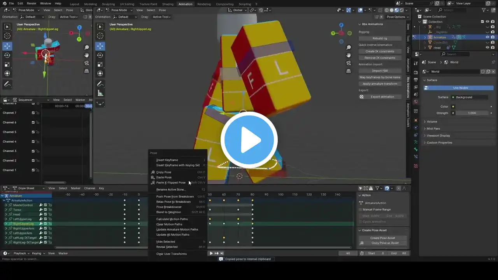498x280 pixels.
Task: Choose Paste X-Flipped Pose from the context menu
Action: point(171,182)
